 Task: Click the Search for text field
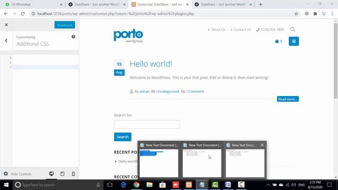[147, 125]
